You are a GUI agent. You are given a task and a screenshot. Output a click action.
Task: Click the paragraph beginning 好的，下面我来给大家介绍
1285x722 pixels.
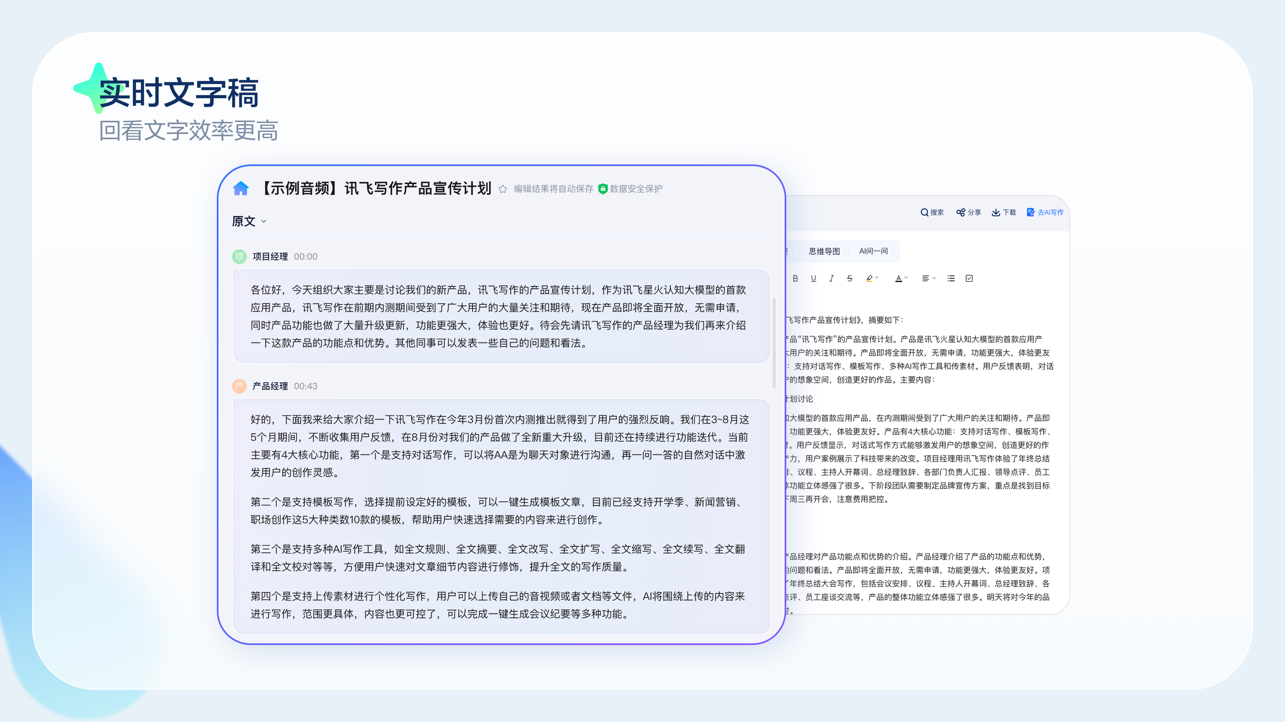point(499,446)
